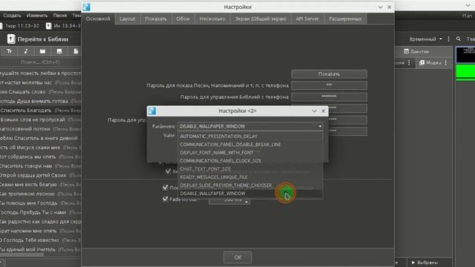475x267 pixels.
Task: Select the text Tт tab icon
Action: click(10, 51)
